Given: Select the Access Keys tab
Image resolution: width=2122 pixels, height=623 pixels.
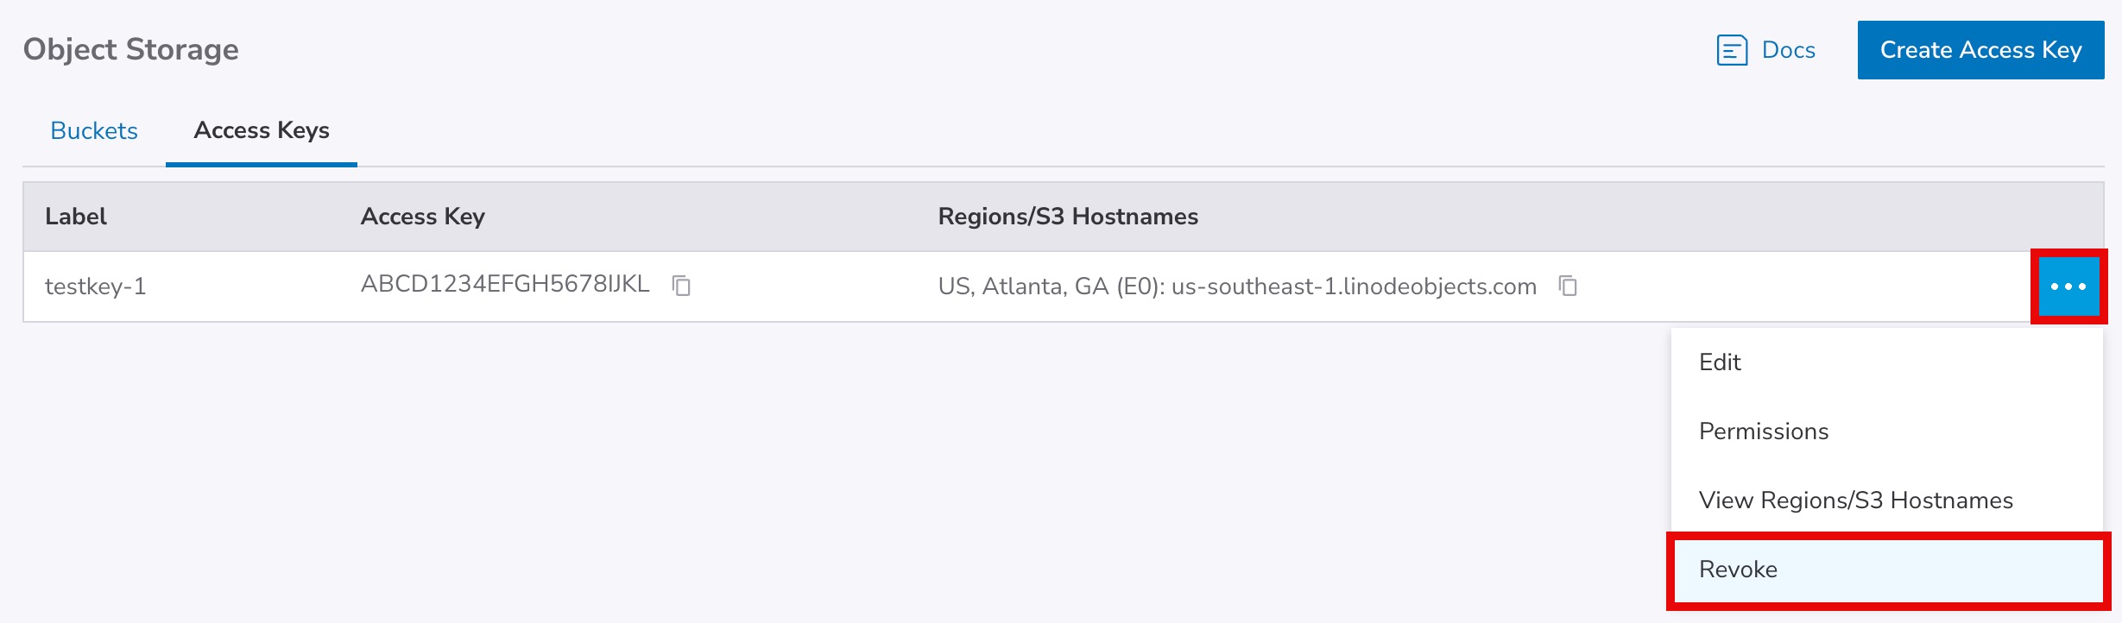Looking at the screenshot, I should pos(262,130).
